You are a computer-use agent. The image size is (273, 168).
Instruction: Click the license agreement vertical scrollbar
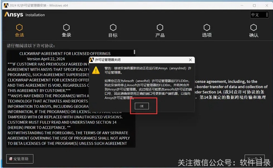(x=134, y=52)
